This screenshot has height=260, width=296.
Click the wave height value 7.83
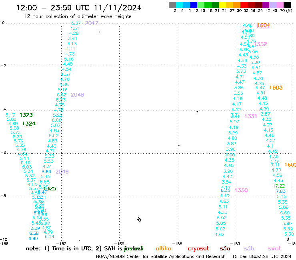[280, 191]
